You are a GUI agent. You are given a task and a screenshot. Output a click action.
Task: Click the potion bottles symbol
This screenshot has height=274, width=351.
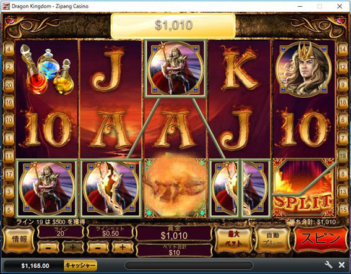(x=47, y=68)
